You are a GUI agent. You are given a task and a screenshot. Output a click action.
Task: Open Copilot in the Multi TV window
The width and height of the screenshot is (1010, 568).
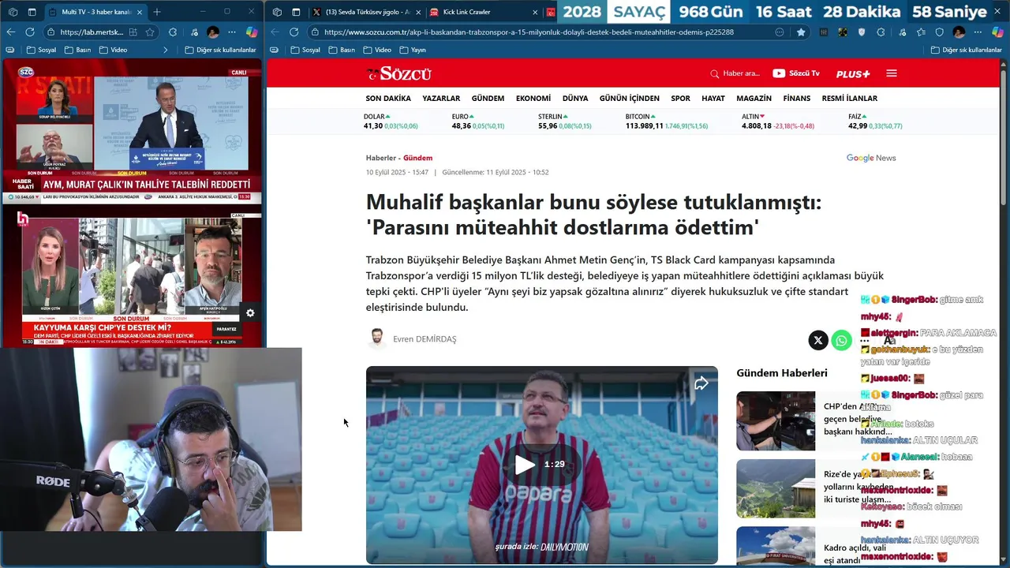(x=251, y=32)
